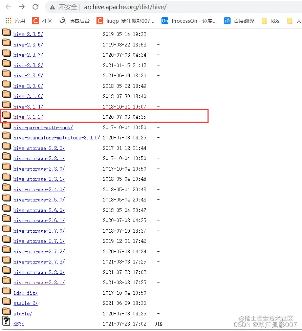
Task: Open the hive-2.3.9/ directory link
Action: pyautogui.click(x=28, y=76)
